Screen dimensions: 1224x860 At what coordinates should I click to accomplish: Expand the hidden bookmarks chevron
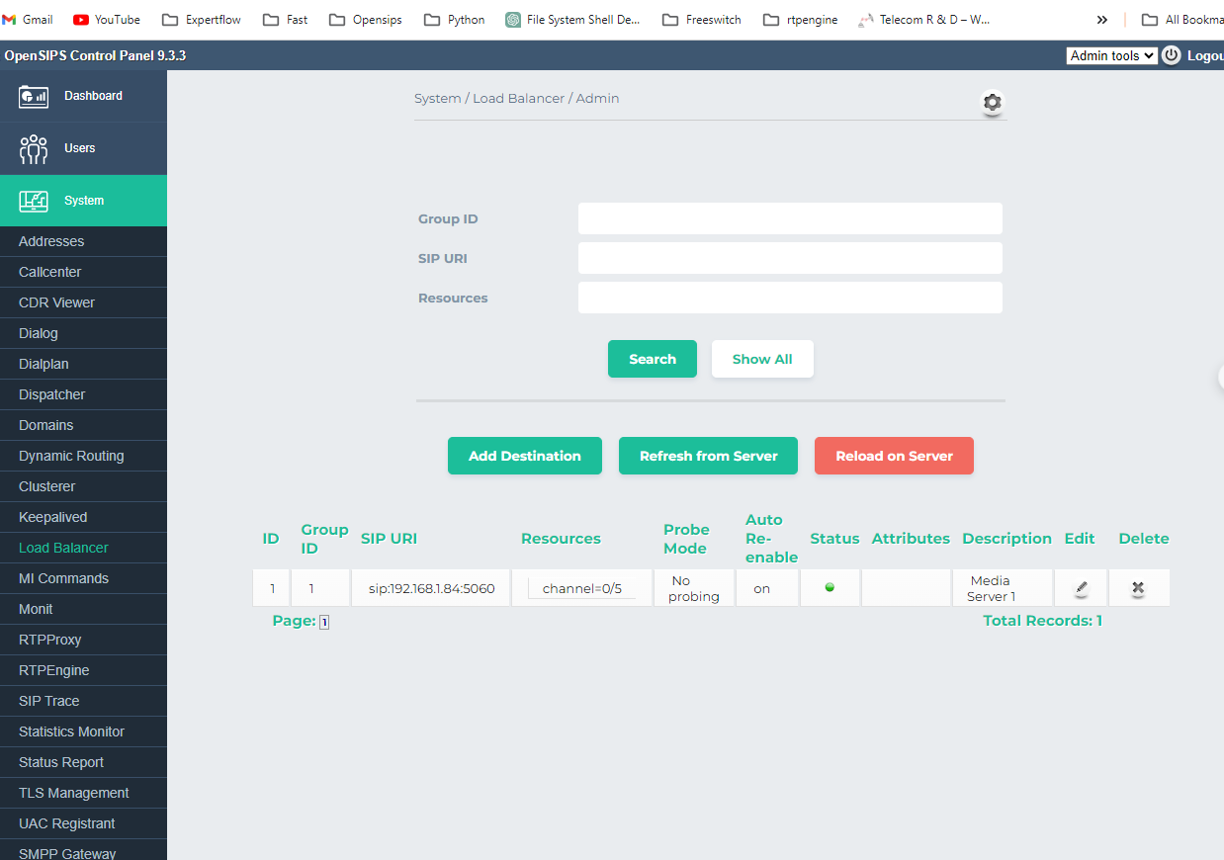(x=1102, y=20)
